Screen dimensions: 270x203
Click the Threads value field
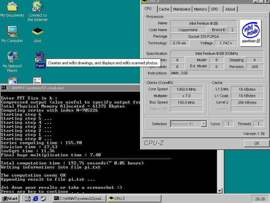(258, 124)
